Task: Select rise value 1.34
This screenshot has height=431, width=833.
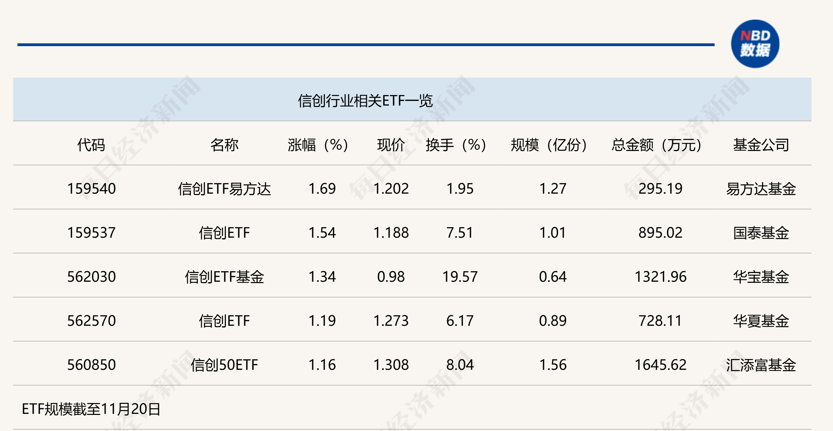Action: point(322,277)
